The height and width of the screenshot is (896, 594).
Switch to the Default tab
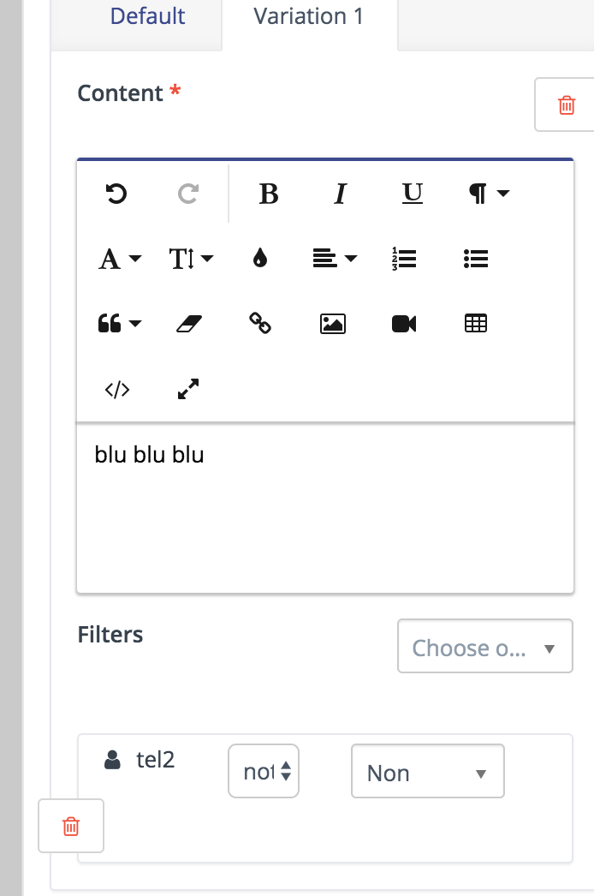pos(146,16)
